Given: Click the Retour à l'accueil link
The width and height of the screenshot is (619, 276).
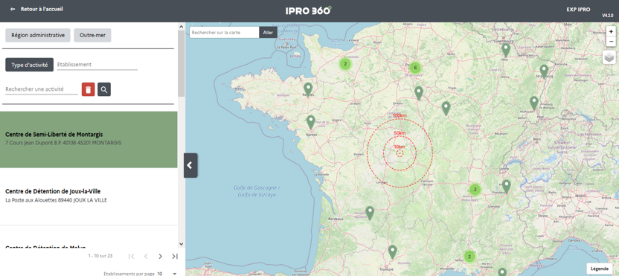Looking at the screenshot, I should point(42,9).
